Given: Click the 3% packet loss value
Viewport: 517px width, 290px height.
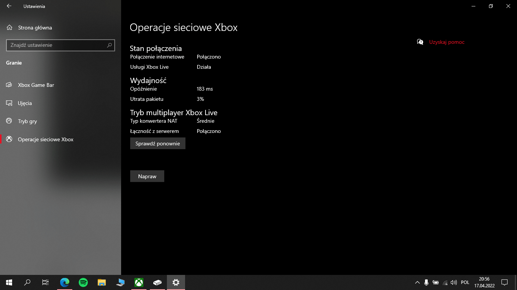Looking at the screenshot, I should pos(200,99).
